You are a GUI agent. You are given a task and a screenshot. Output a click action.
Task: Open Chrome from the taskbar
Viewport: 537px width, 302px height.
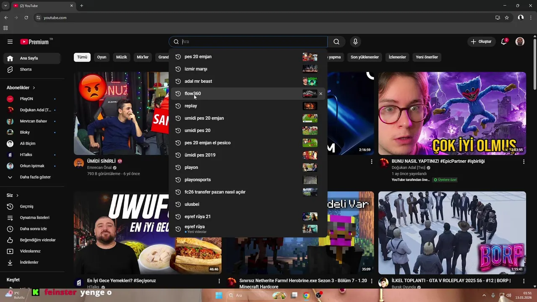pyautogui.click(x=306, y=295)
